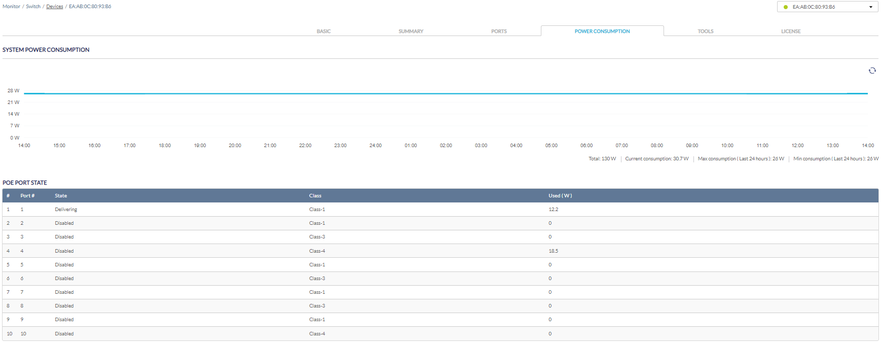Open the TOOLS tab

click(705, 31)
